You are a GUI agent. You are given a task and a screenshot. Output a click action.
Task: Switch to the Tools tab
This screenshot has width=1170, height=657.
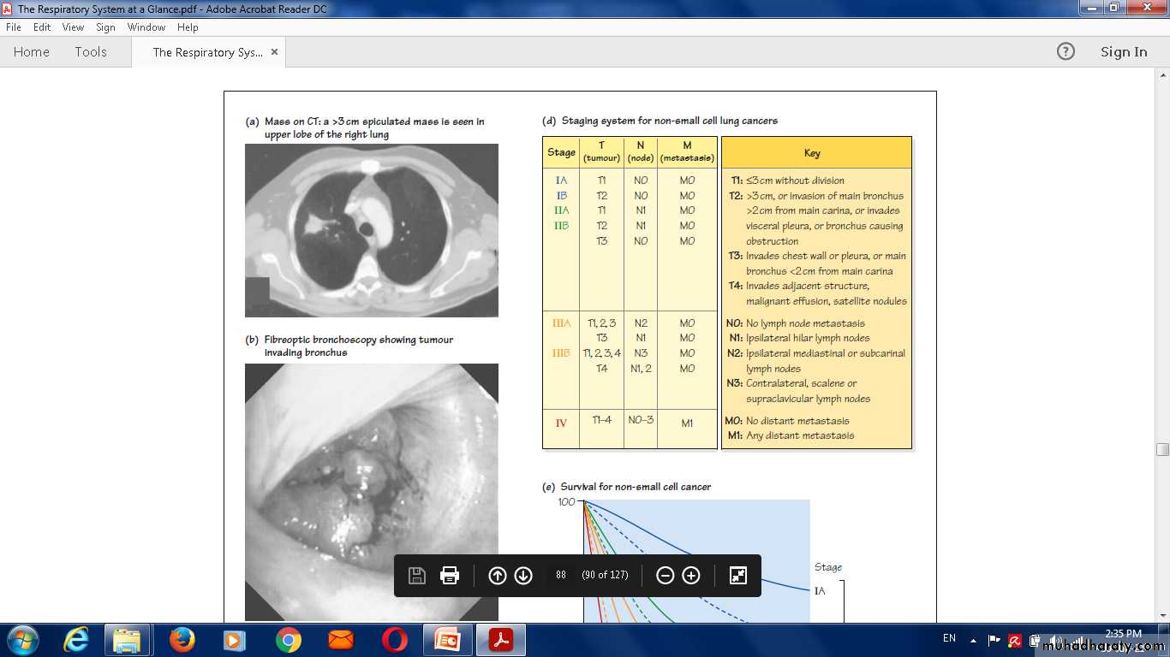click(91, 52)
